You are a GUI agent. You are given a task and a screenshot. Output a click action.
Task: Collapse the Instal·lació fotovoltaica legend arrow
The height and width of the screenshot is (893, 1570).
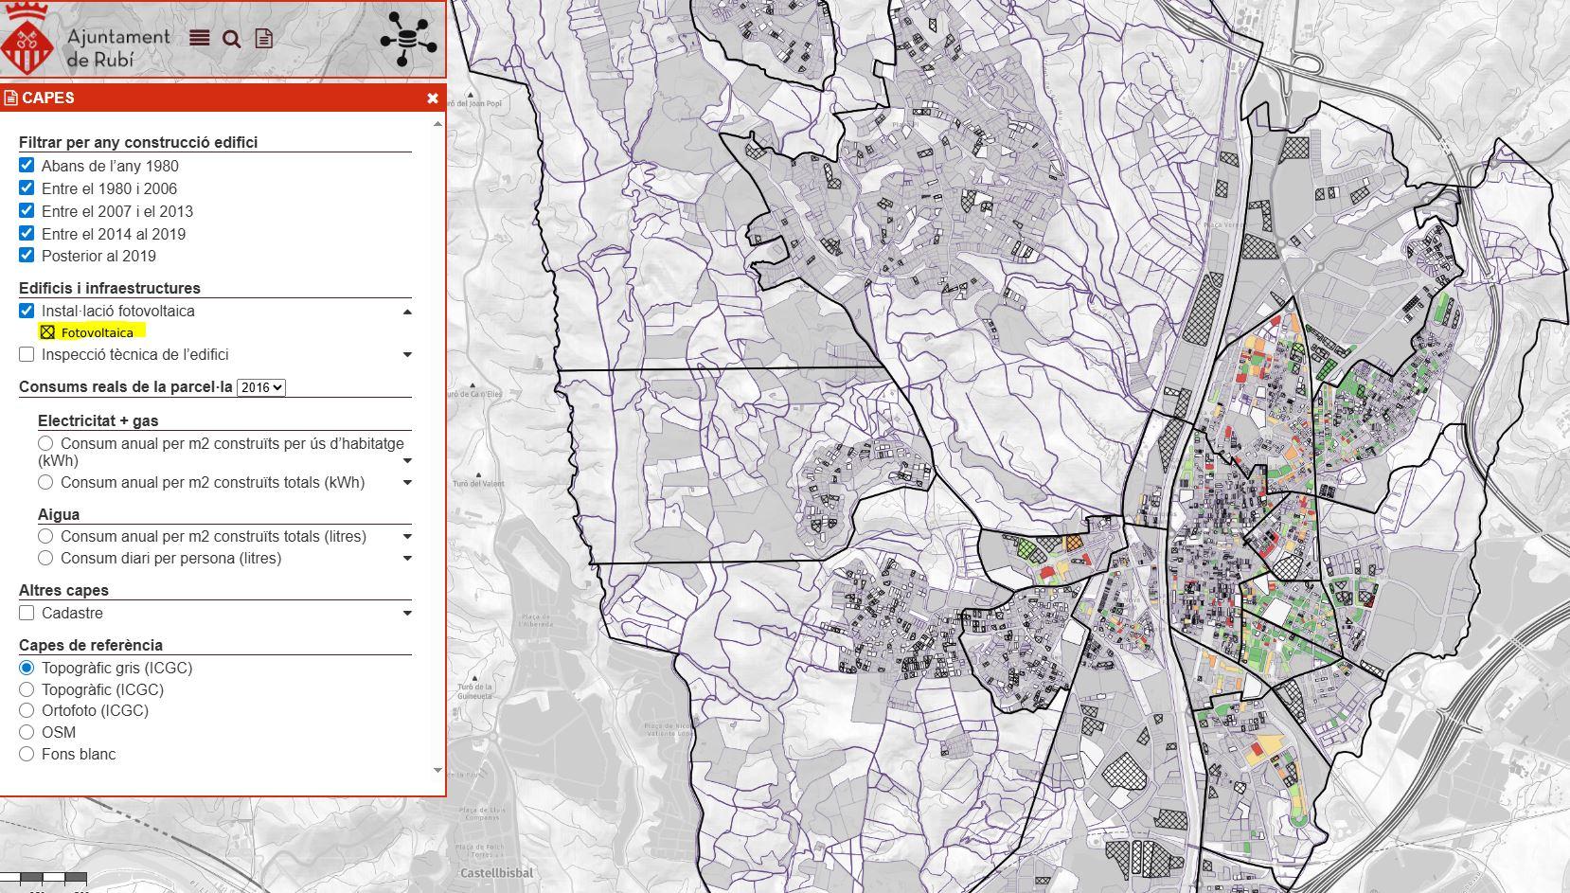tap(407, 312)
